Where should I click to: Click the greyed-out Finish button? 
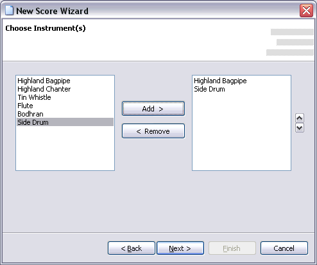tap(232, 248)
